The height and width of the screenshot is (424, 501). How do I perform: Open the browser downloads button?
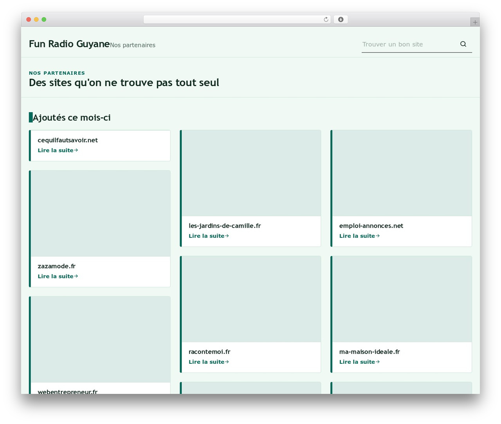point(341,20)
